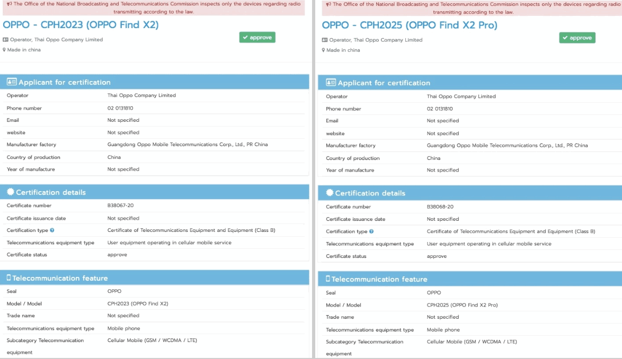
Task: Click left Mobile phone equipment type value
Action: [124, 328]
